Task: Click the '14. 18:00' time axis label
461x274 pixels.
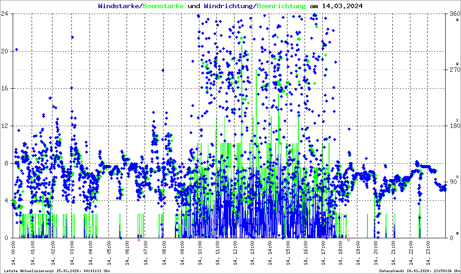Action: 340,253
